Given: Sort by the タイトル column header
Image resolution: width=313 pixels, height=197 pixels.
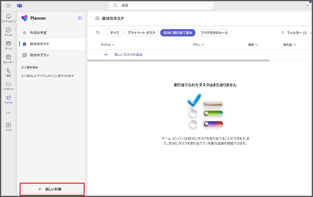Looking at the screenshot, I should pos(108,45).
